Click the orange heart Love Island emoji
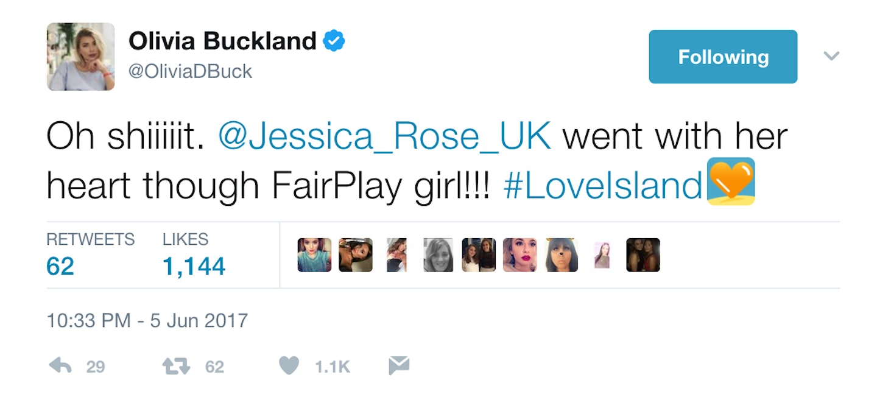Viewport: 877px width, 408px height. [x=731, y=181]
